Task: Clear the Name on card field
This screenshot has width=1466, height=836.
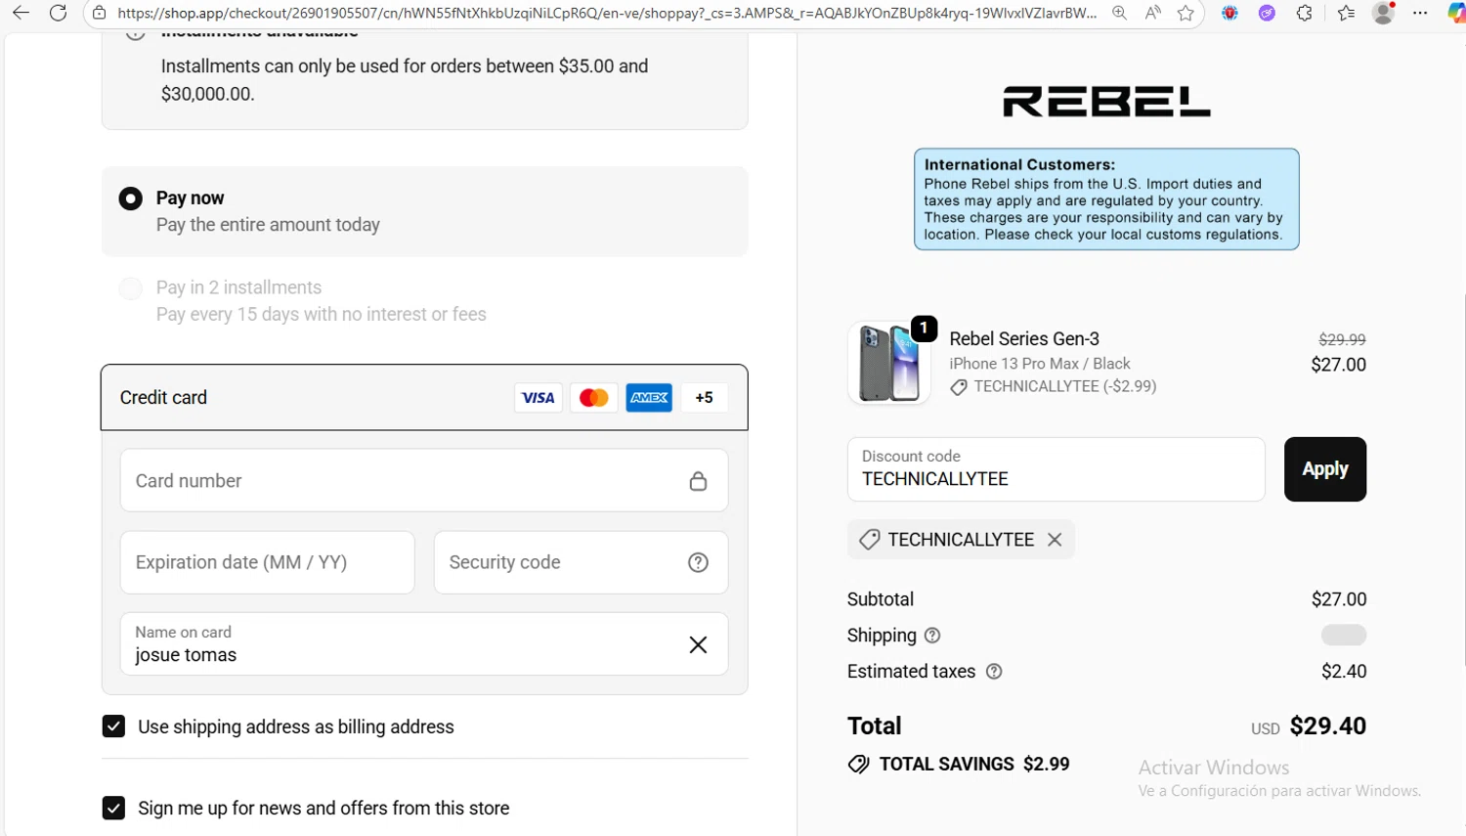Action: pos(698,644)
